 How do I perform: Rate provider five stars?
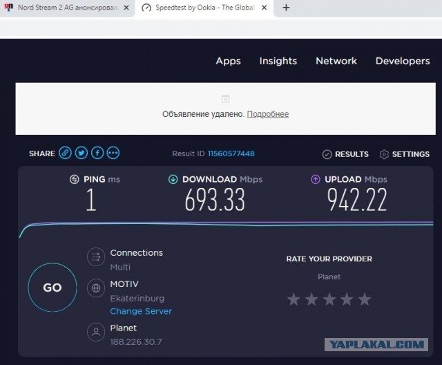(365, 299)
